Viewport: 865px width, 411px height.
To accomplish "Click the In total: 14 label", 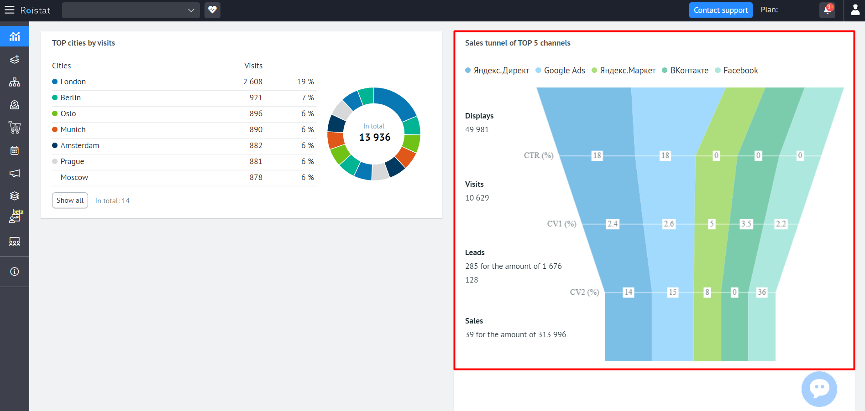I will pos(112,201).
